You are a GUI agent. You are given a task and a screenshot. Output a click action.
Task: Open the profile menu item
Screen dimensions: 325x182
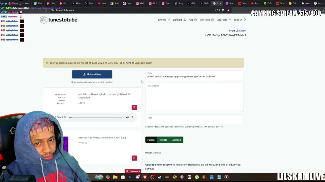[x=164, y=20]
